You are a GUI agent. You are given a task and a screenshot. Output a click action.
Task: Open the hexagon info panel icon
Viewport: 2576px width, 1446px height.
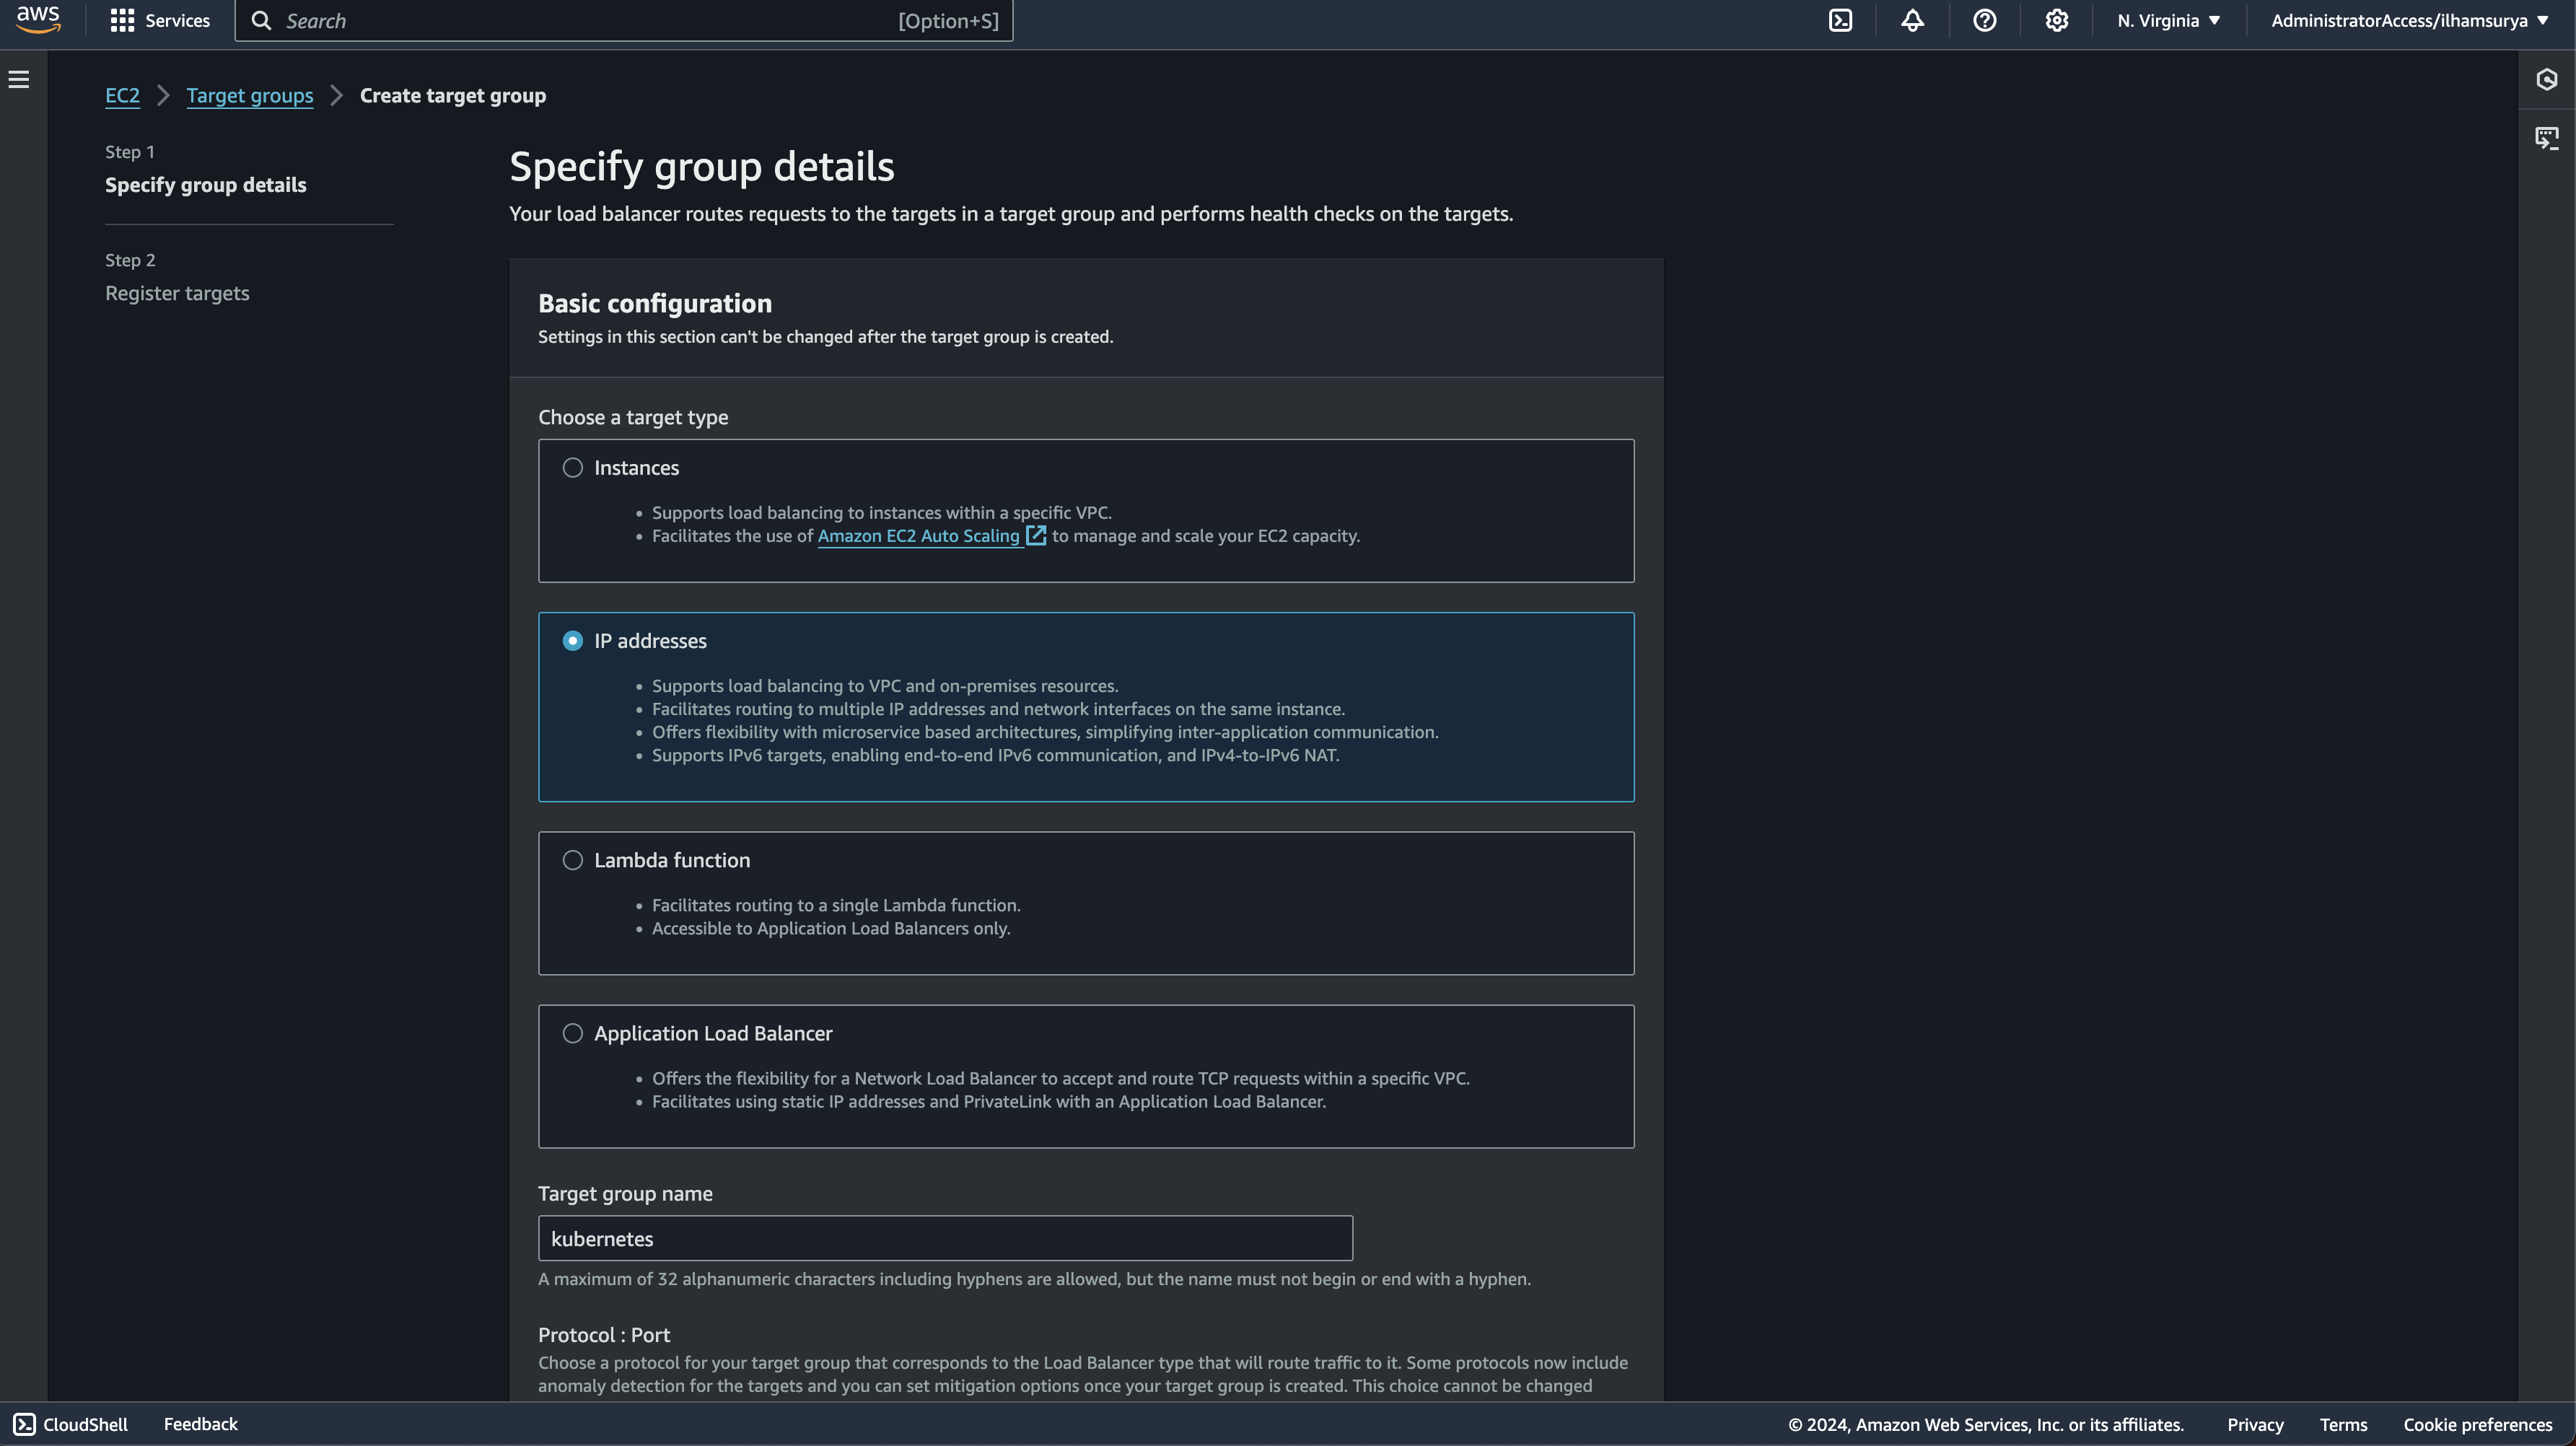[2546, 79]
